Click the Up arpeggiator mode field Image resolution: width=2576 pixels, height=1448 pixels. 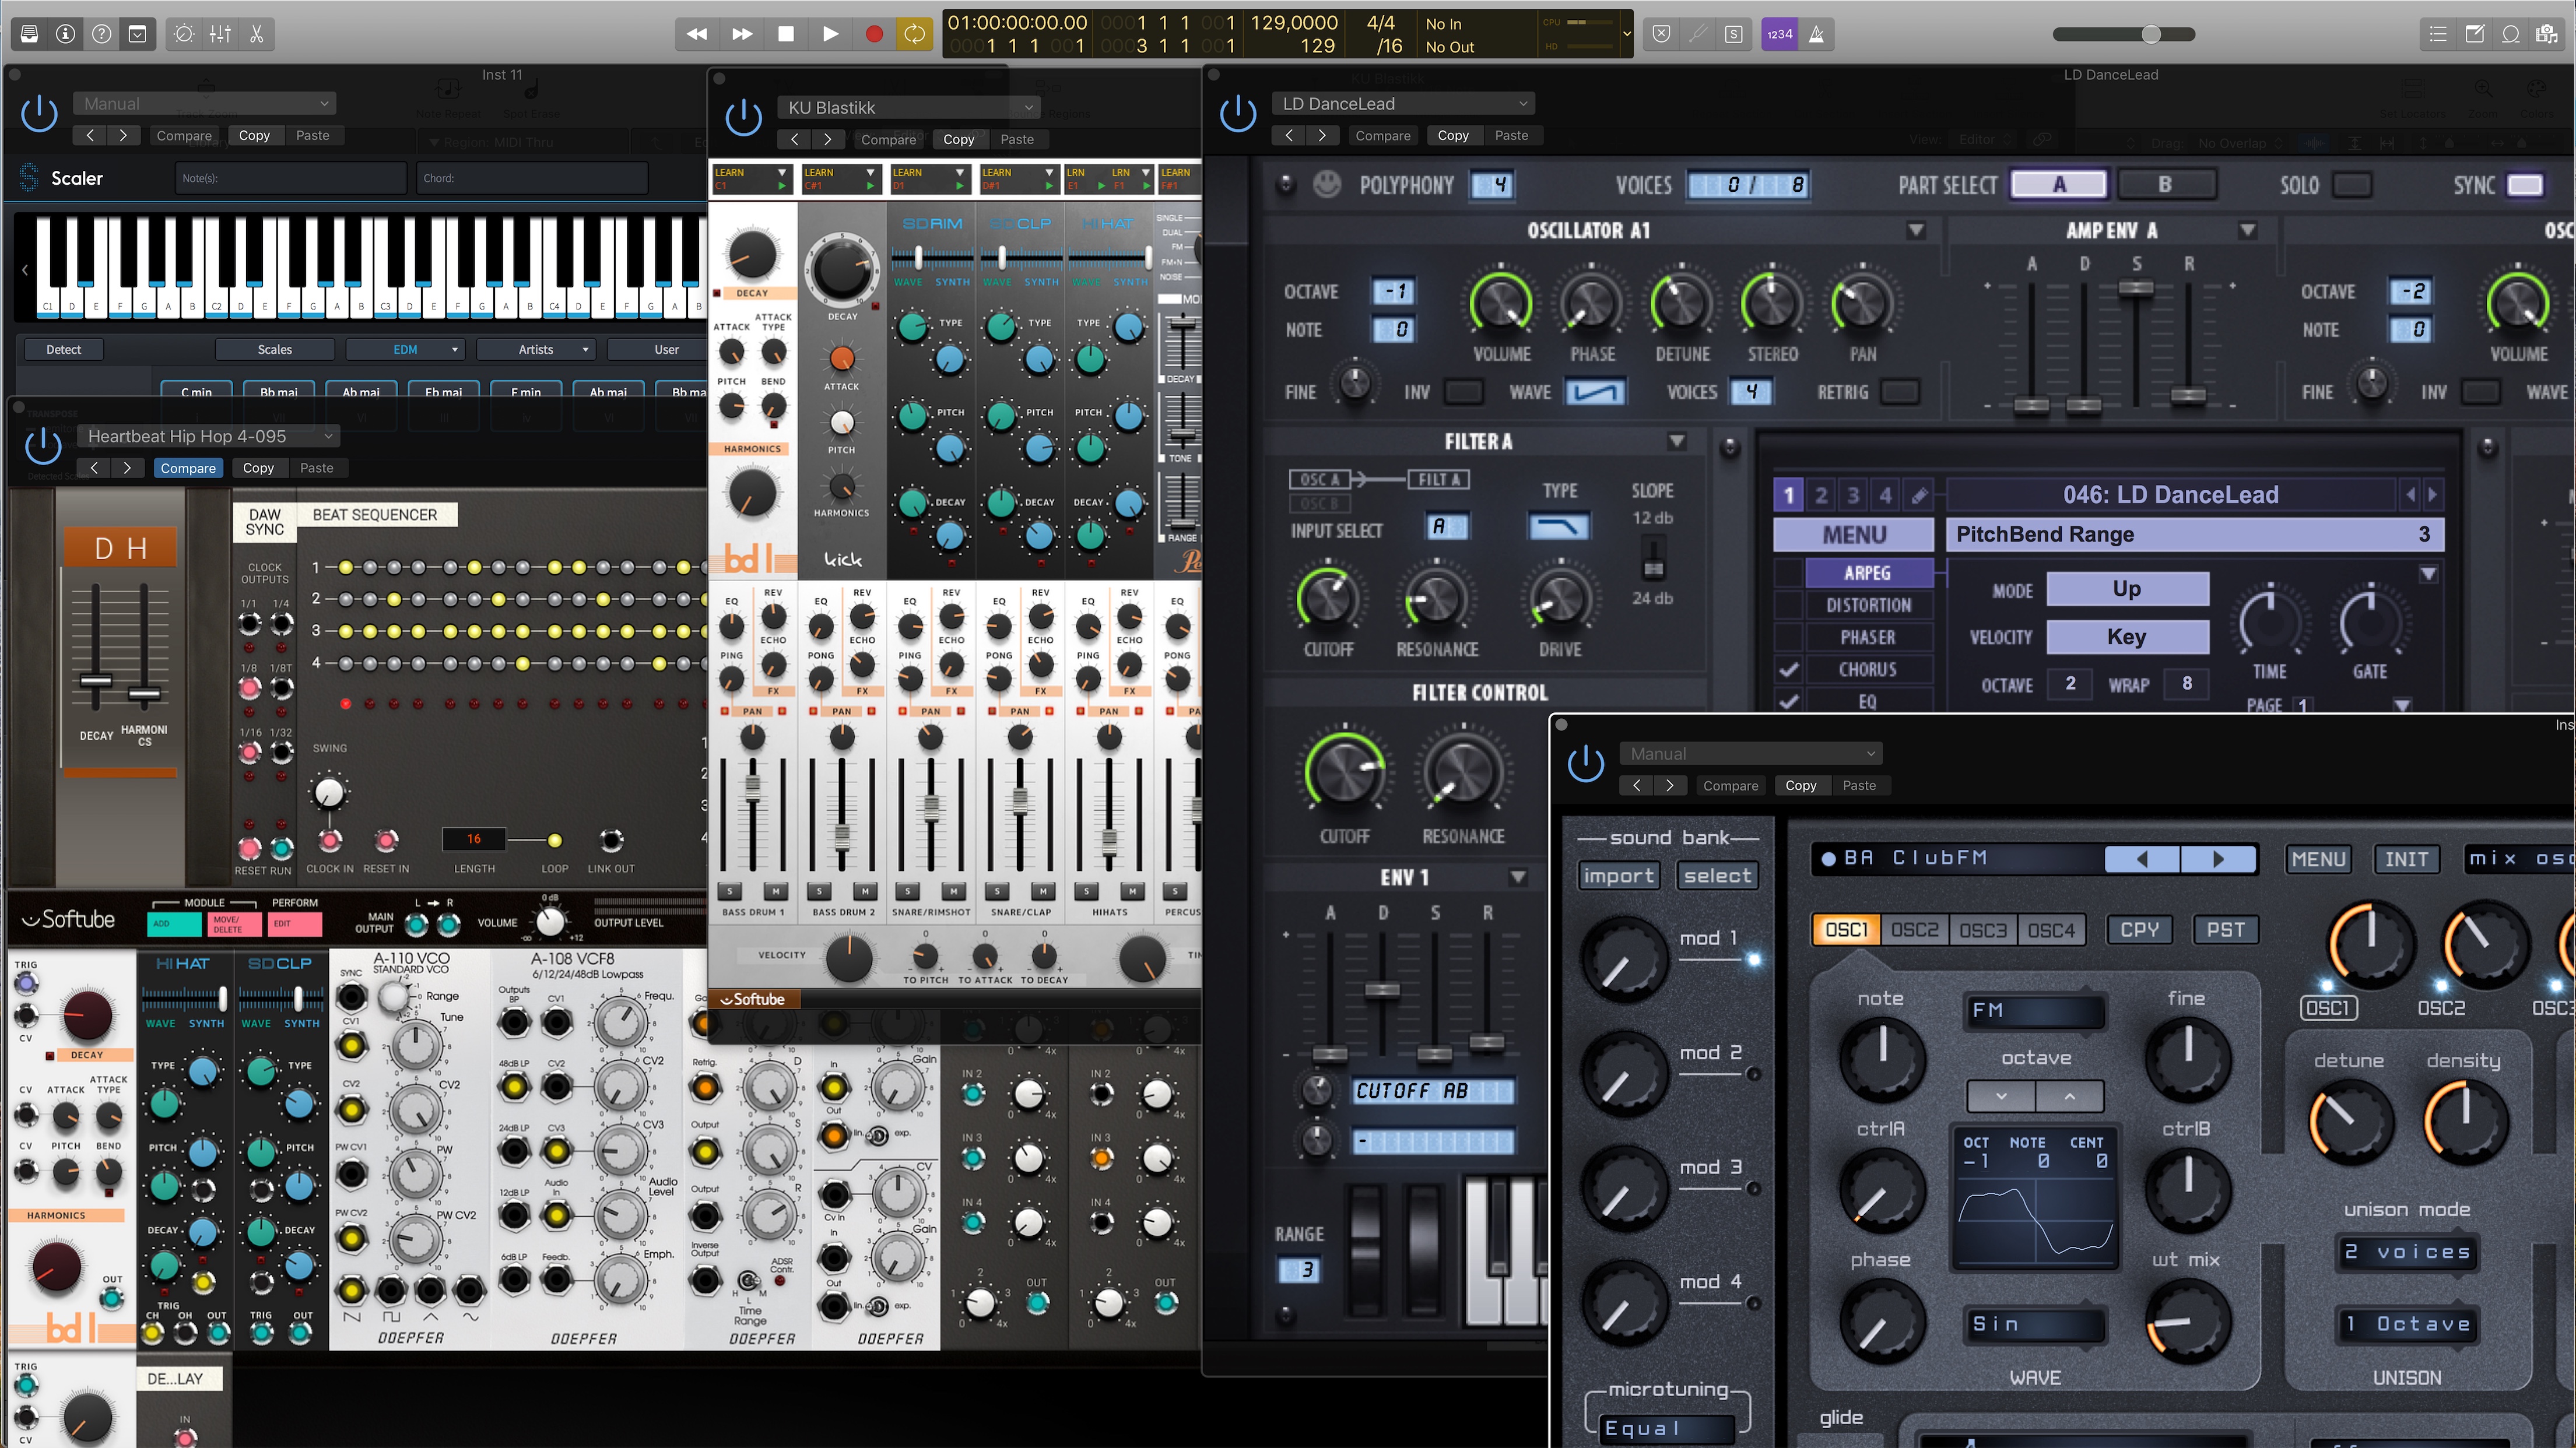click(x=2127, y=589)
